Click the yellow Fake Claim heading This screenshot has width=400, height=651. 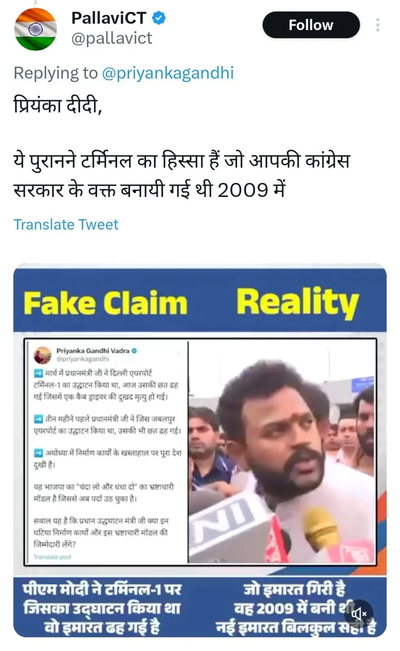pyautogui.click(x=105, y=304)
